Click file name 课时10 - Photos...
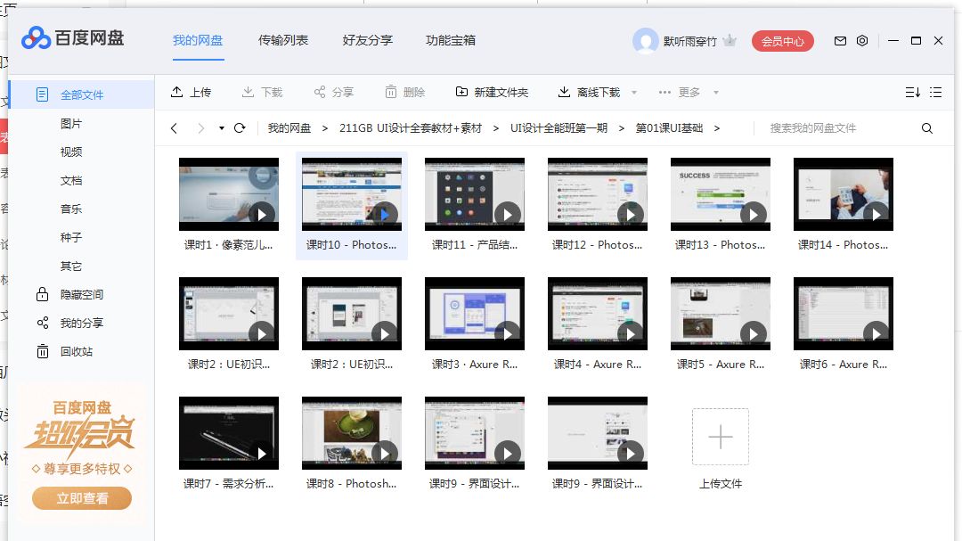962x541 pixels. click(x=352, y=245)
